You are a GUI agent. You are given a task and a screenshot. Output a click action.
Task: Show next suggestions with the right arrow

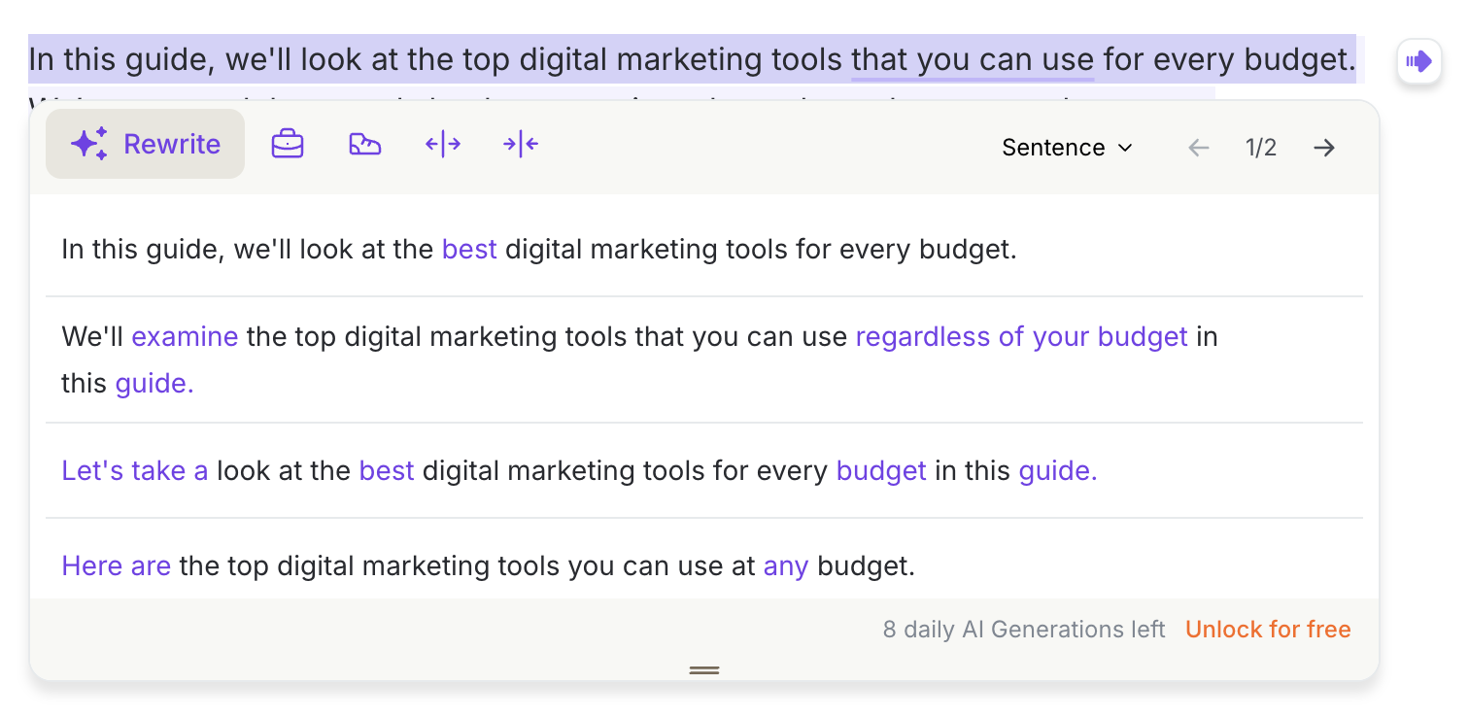tap(1323, 148)
